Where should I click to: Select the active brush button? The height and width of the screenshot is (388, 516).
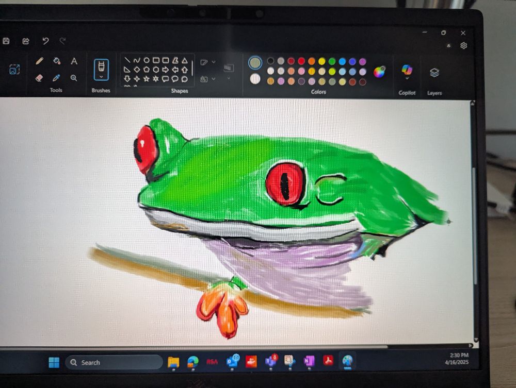point(101,70)
